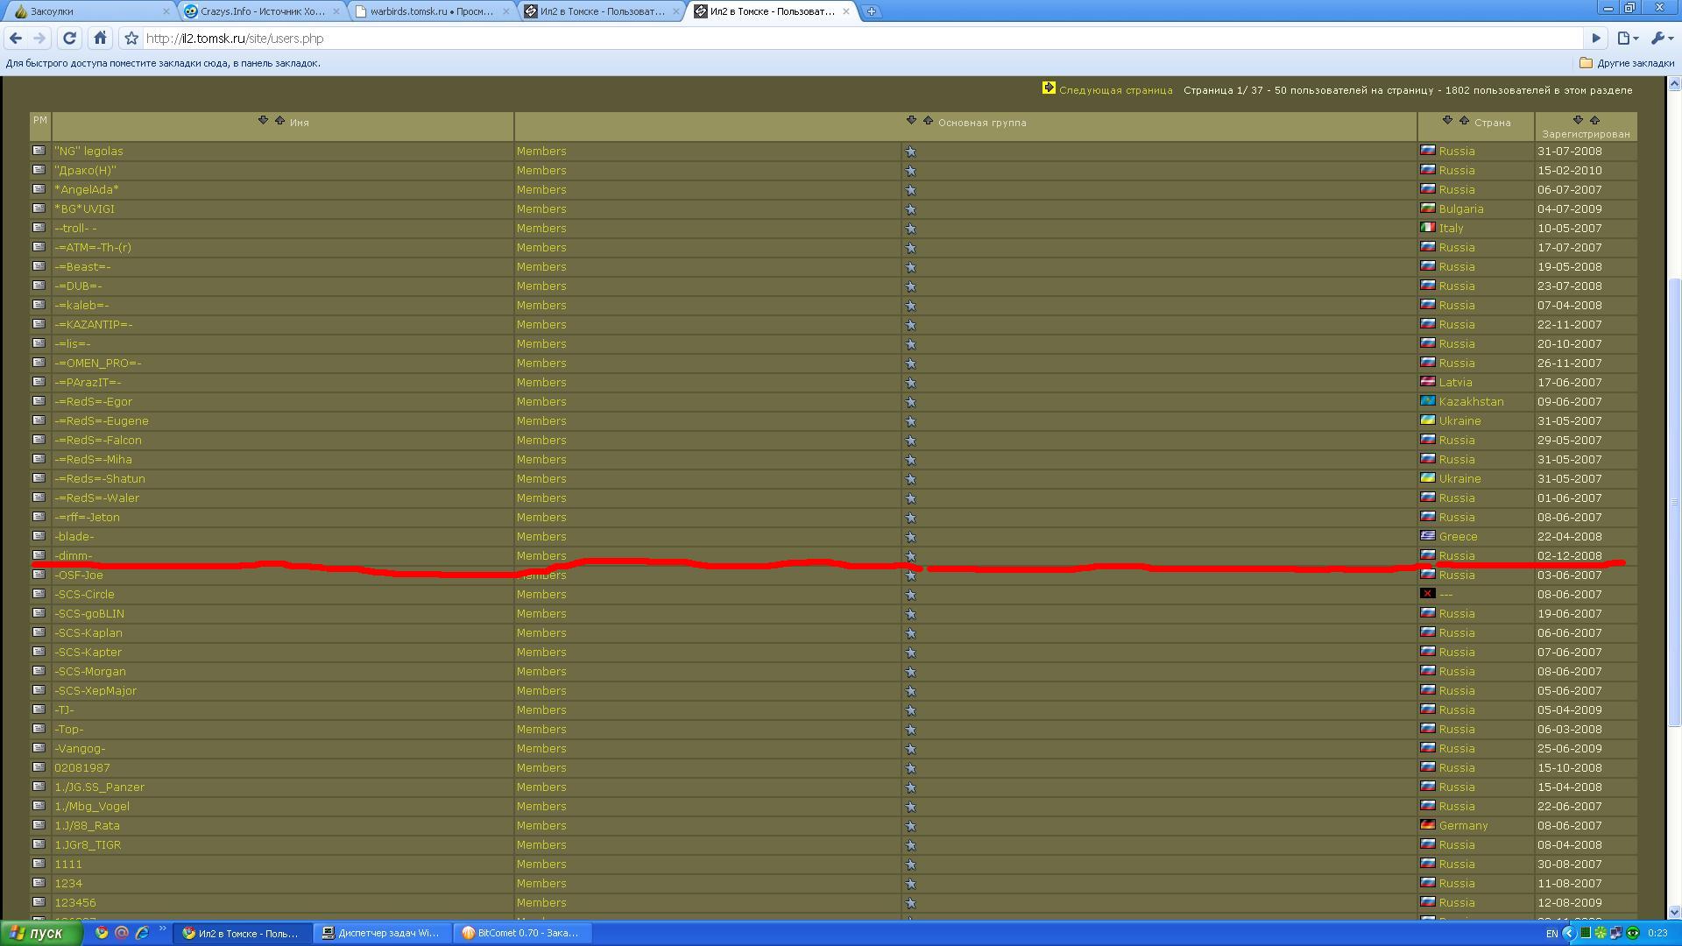Click the star icon in *BG*UVIGI row

tap(910, 209)
